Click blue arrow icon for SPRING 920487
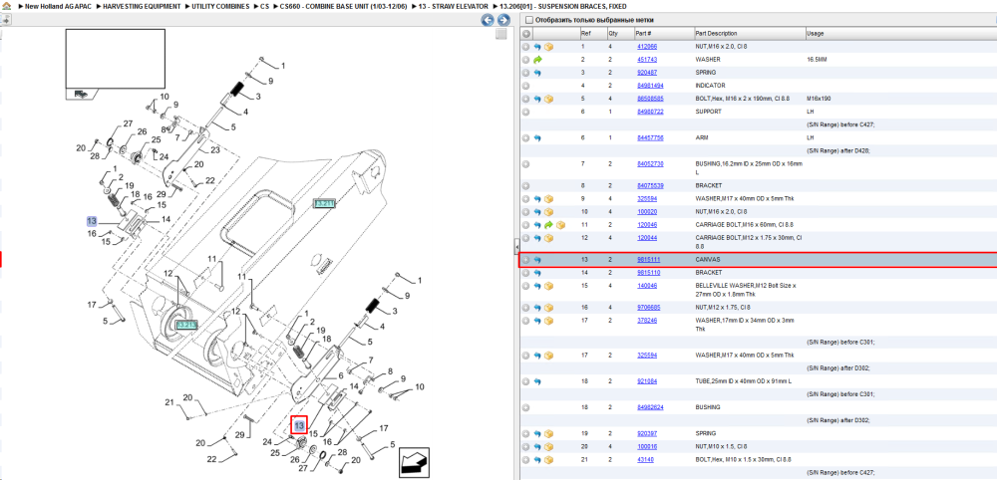This screenshot has height=480, width=997. tap(537, 73)
